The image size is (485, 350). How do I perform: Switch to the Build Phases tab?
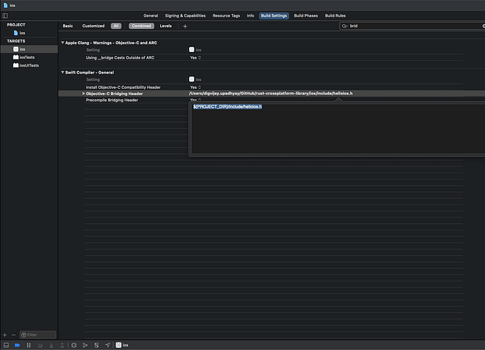click(306, 16)
